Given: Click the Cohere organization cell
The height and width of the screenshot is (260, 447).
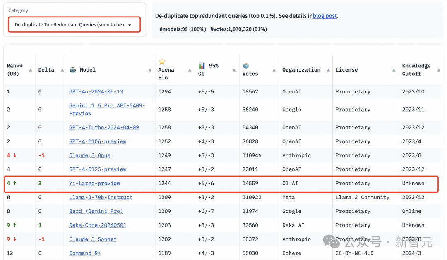Looking at the screenshot, I should [292, 253].
